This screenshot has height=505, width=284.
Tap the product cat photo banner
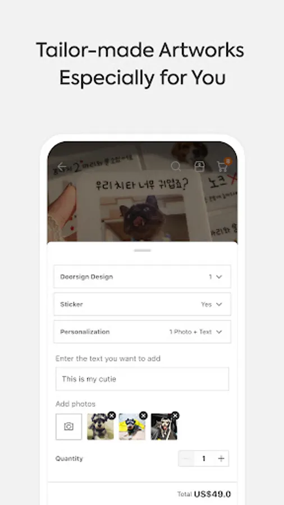tap(143, 192)
